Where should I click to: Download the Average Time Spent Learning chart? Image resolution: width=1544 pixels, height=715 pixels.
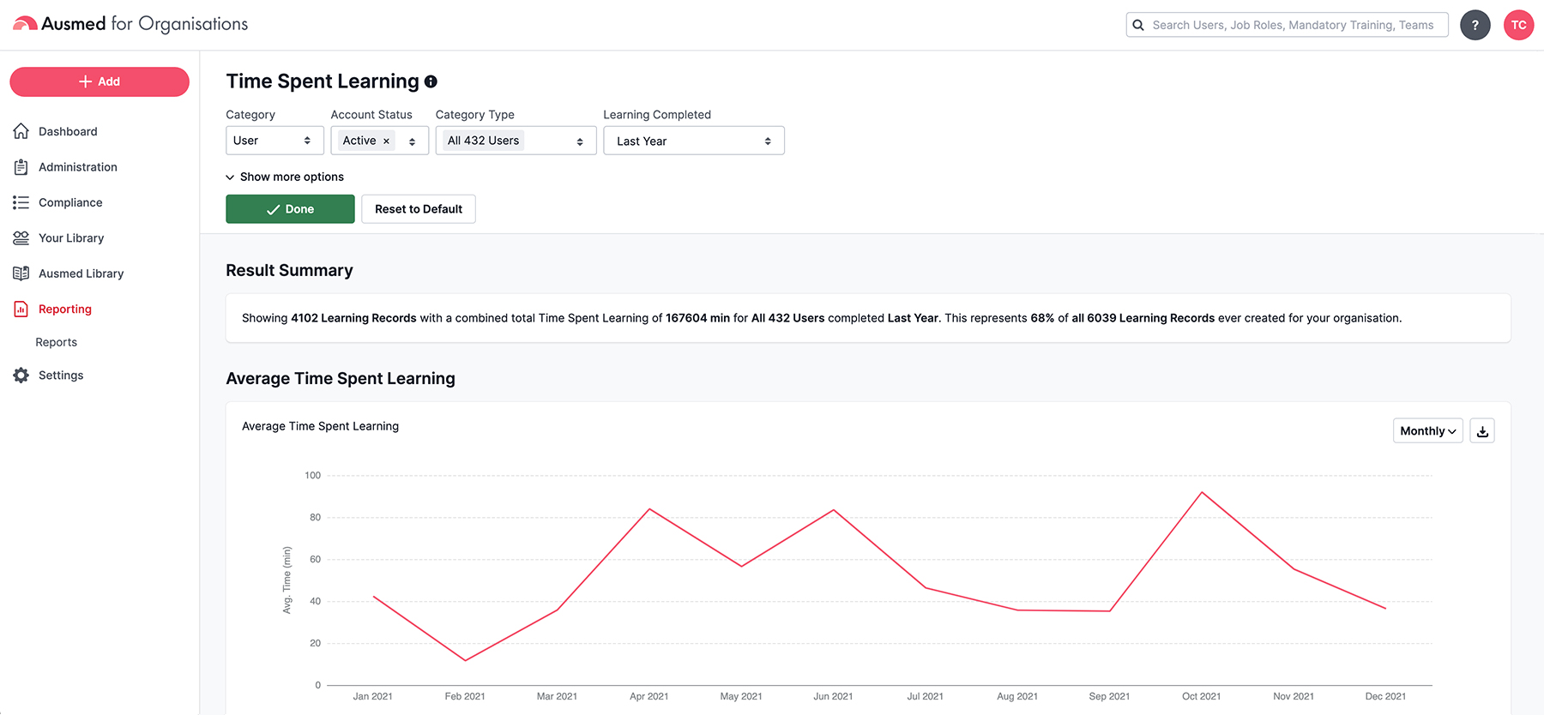point(1482,430)
